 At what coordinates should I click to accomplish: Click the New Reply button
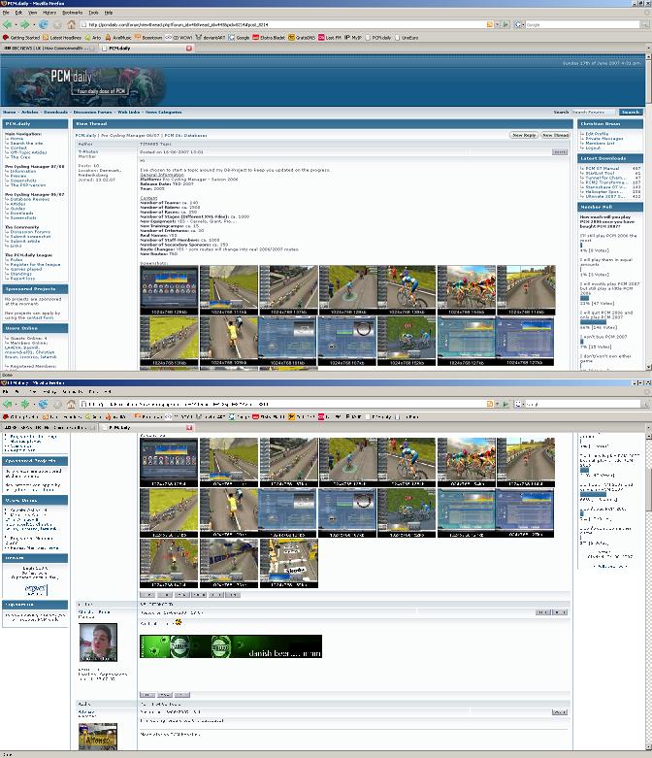(524, 136)
